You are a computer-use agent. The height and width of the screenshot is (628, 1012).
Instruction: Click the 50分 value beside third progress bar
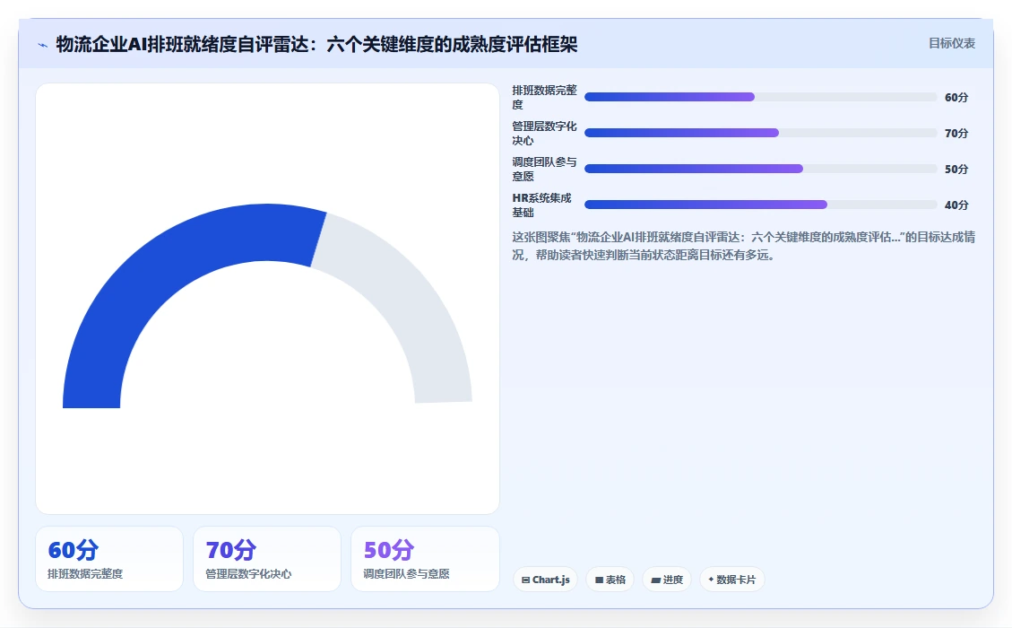[x=956, y=169]
